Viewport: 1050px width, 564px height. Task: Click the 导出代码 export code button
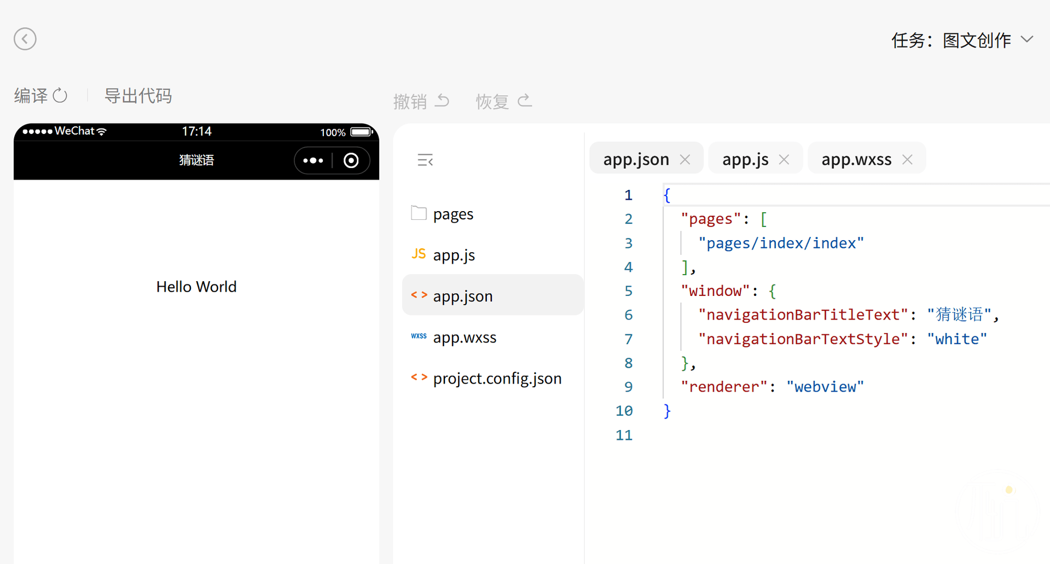coord(138,96)
